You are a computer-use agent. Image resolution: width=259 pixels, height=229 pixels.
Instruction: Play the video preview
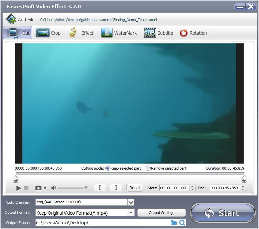(18, 188)
